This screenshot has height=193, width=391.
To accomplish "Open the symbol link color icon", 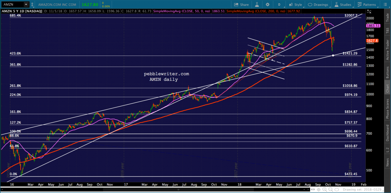I will click(32, 5).
